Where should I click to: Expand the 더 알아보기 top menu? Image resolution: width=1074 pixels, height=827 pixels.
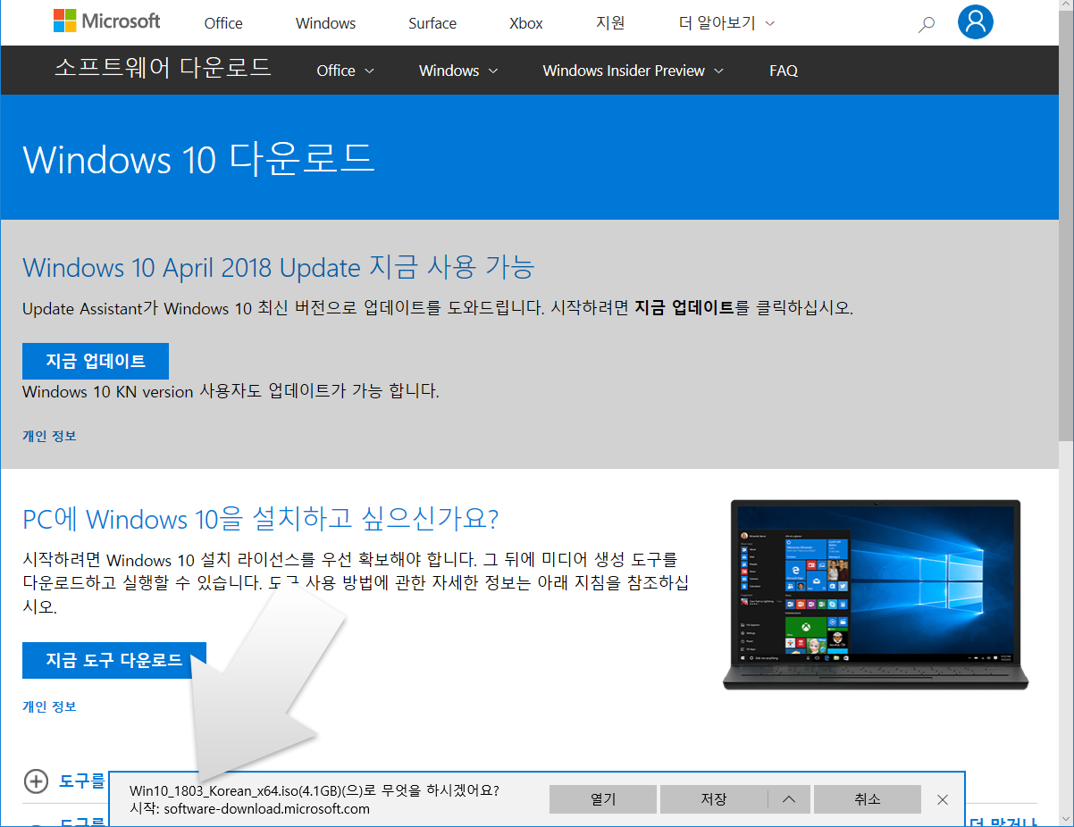[726, 23]
